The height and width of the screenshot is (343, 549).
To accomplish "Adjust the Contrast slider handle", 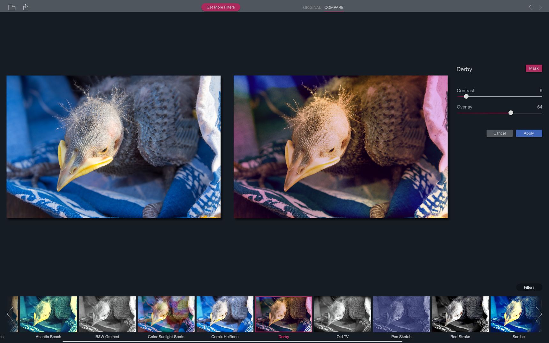I will point(466,96).
